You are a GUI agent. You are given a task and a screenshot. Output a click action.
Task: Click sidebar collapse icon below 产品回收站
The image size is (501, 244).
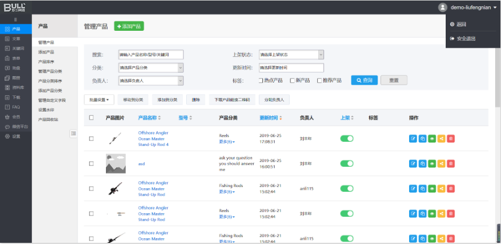pyautogui.click(x=73, y=134)
